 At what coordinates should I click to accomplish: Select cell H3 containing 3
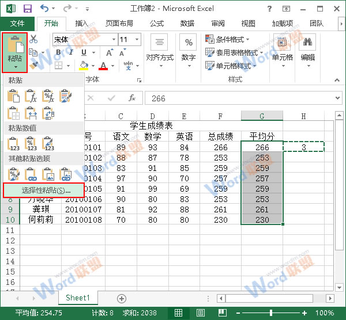point(304,147)
